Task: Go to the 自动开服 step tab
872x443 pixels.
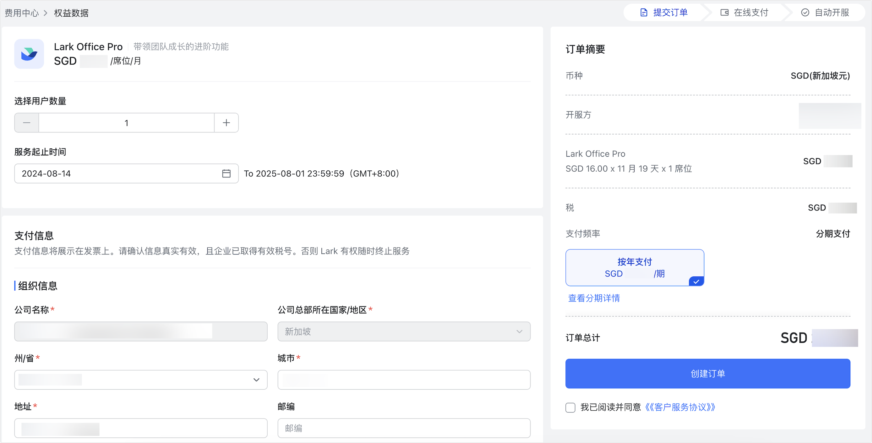Action: 825,13
